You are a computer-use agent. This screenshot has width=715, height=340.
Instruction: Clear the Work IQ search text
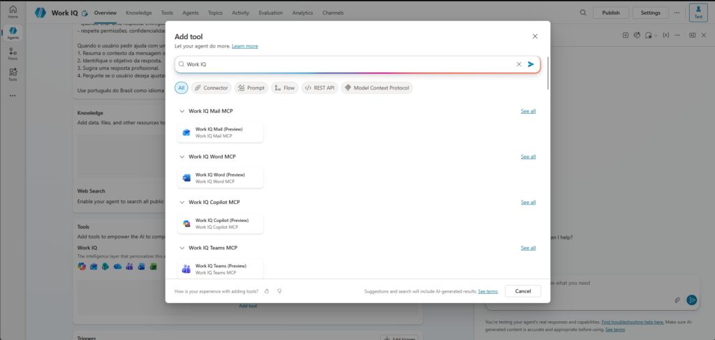tap(519, 64)
